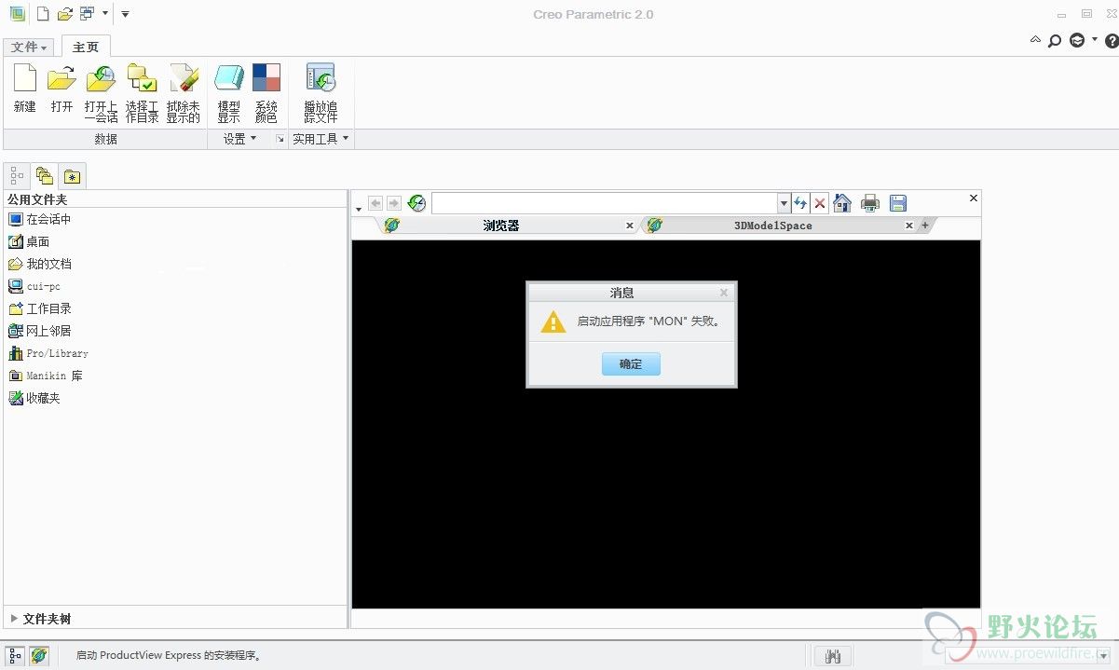The height and width of the screenshot is (670, 1119).
Task: Open 系统颜色 system colors
Action: [266, 93]
